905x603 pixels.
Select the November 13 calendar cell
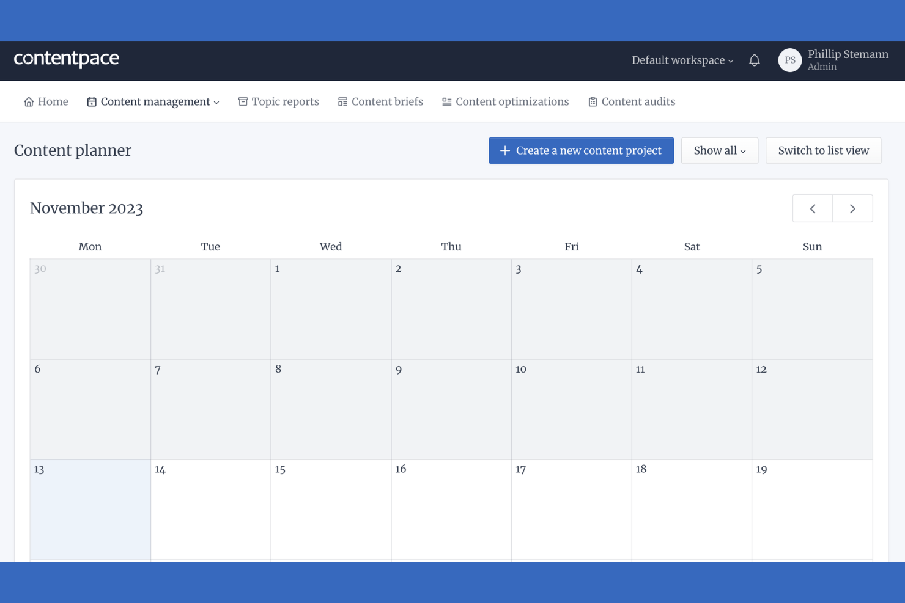[90, 510]
